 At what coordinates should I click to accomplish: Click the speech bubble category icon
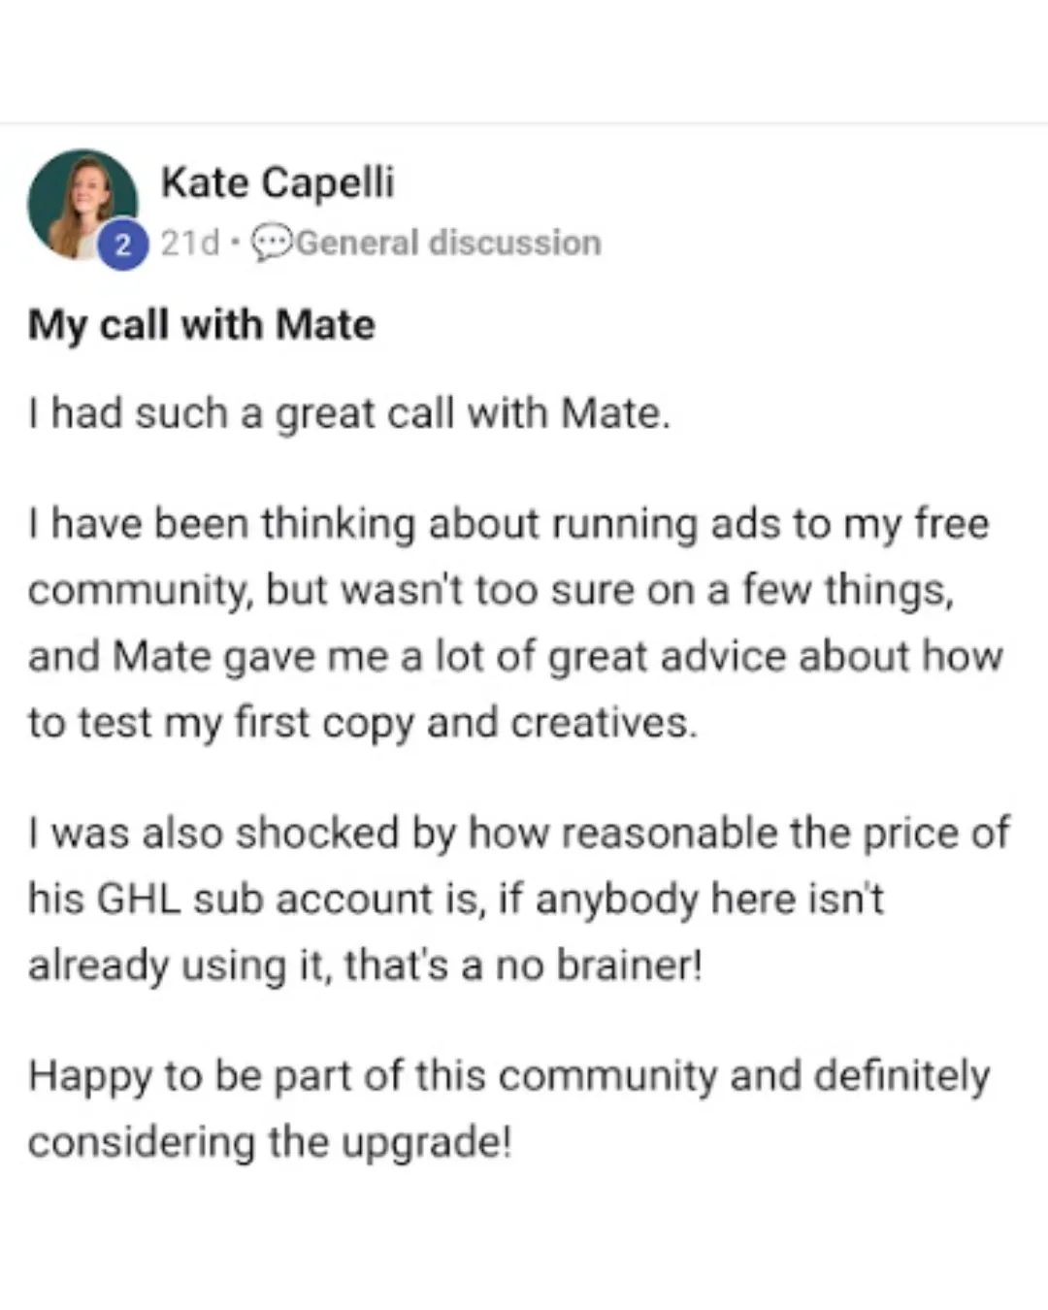click(271, 243)
